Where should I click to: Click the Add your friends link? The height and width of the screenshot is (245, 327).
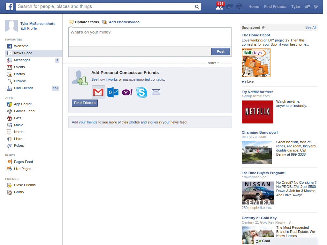click(x=84, y=122)
